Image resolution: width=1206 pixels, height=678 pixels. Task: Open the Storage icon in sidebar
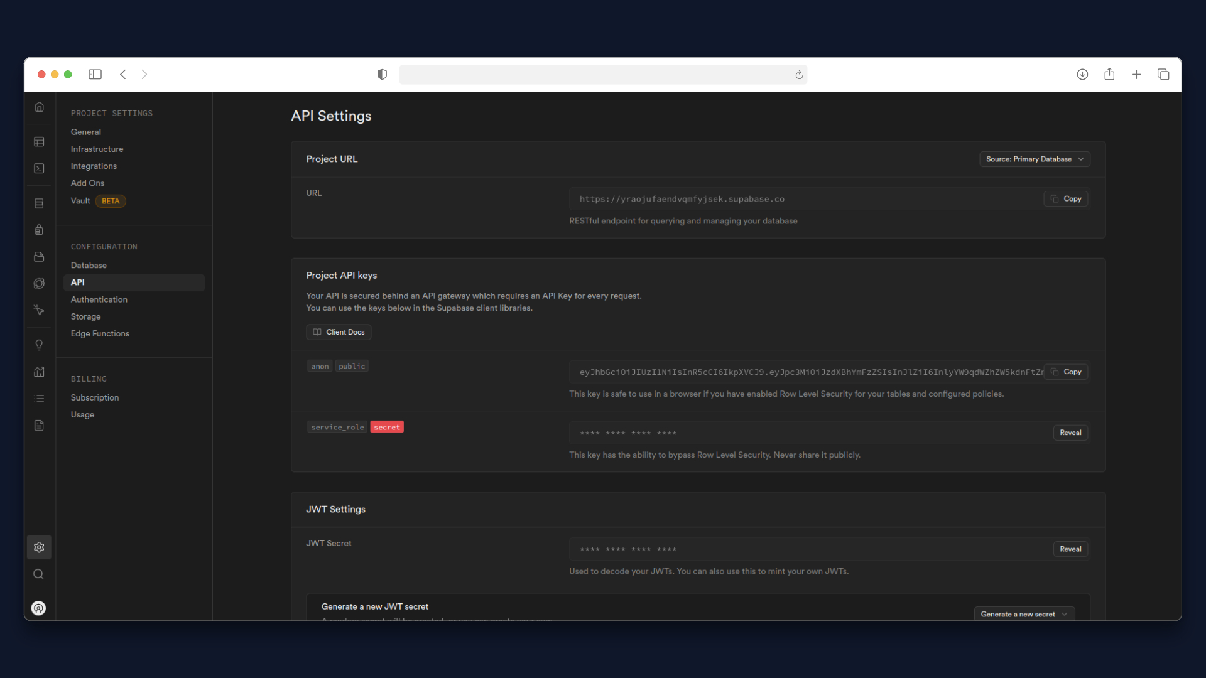(39, 257)
